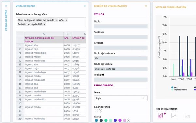Select row 20 header in data table

(20, 119)
